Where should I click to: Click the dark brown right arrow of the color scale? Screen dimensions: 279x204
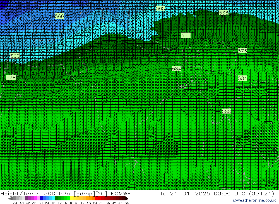[x=127, y=199]
